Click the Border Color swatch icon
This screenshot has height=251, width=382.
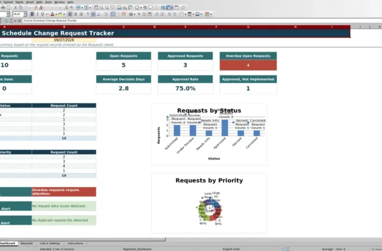pos(198,14)
